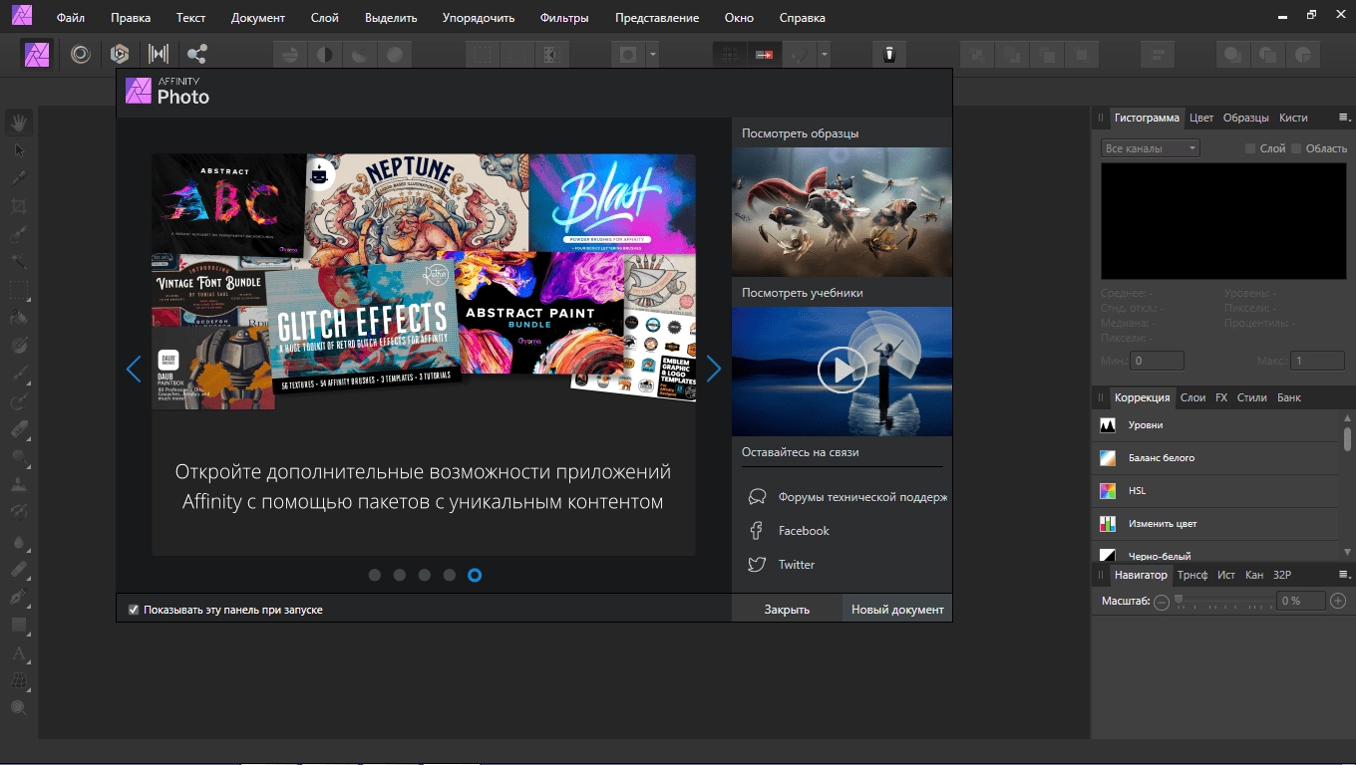Switch to the Образцы tab

(x=1246, y=118)
